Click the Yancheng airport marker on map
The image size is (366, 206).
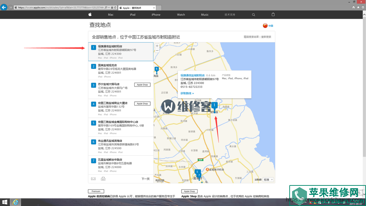point(207,169)
